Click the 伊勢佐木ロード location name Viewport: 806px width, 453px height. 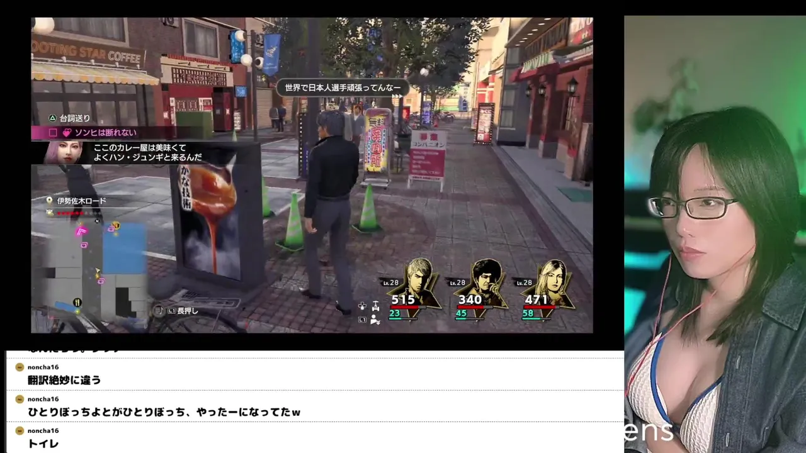point(81,201)
